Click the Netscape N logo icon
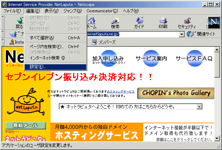222x150 pixels. [214, 22]
